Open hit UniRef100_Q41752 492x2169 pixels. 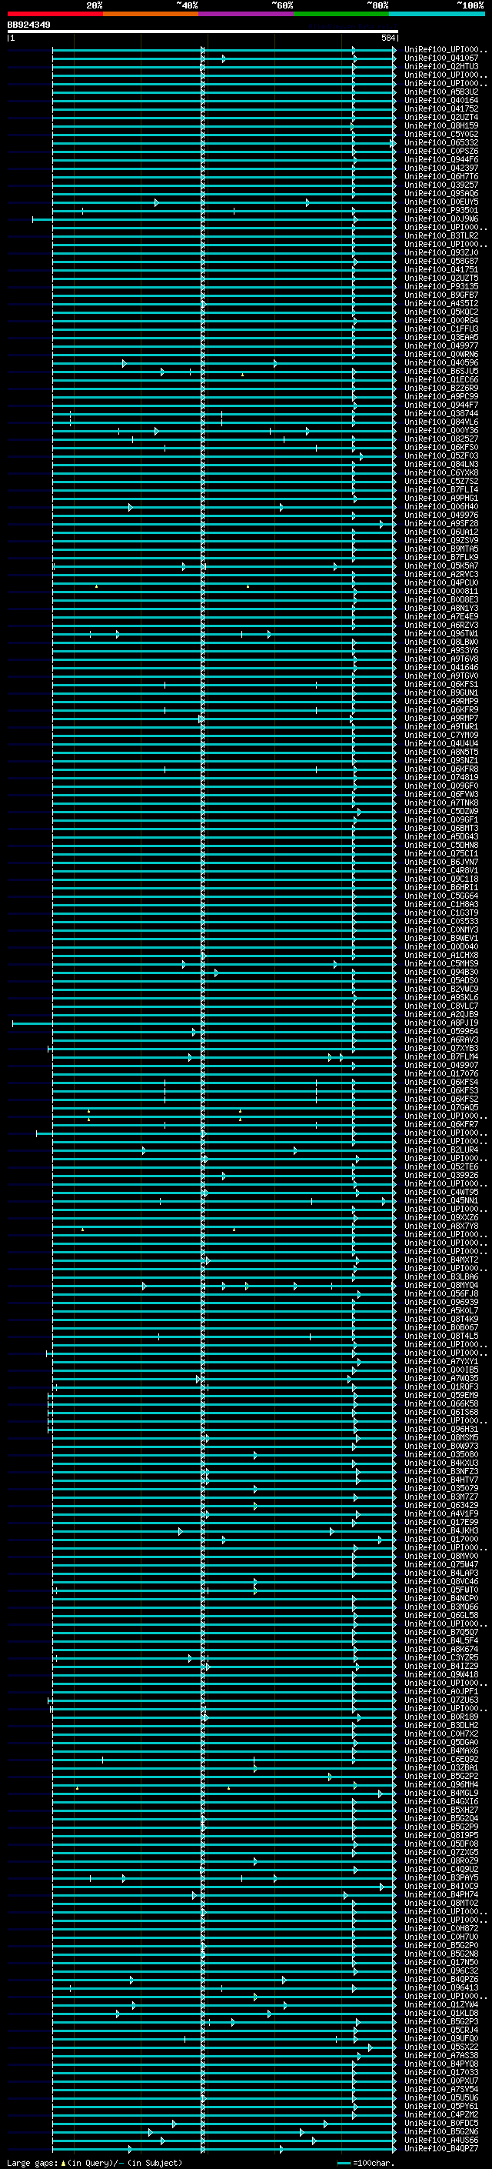440,108
